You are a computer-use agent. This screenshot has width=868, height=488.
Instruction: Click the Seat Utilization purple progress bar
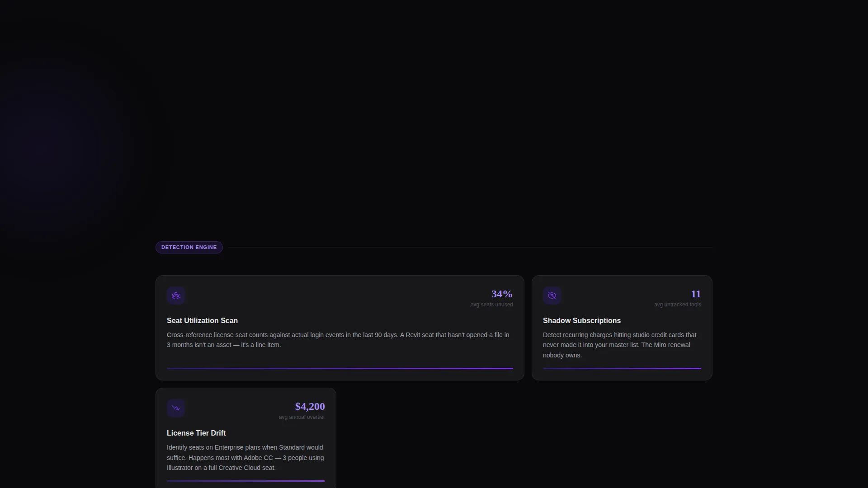point(340,368)
